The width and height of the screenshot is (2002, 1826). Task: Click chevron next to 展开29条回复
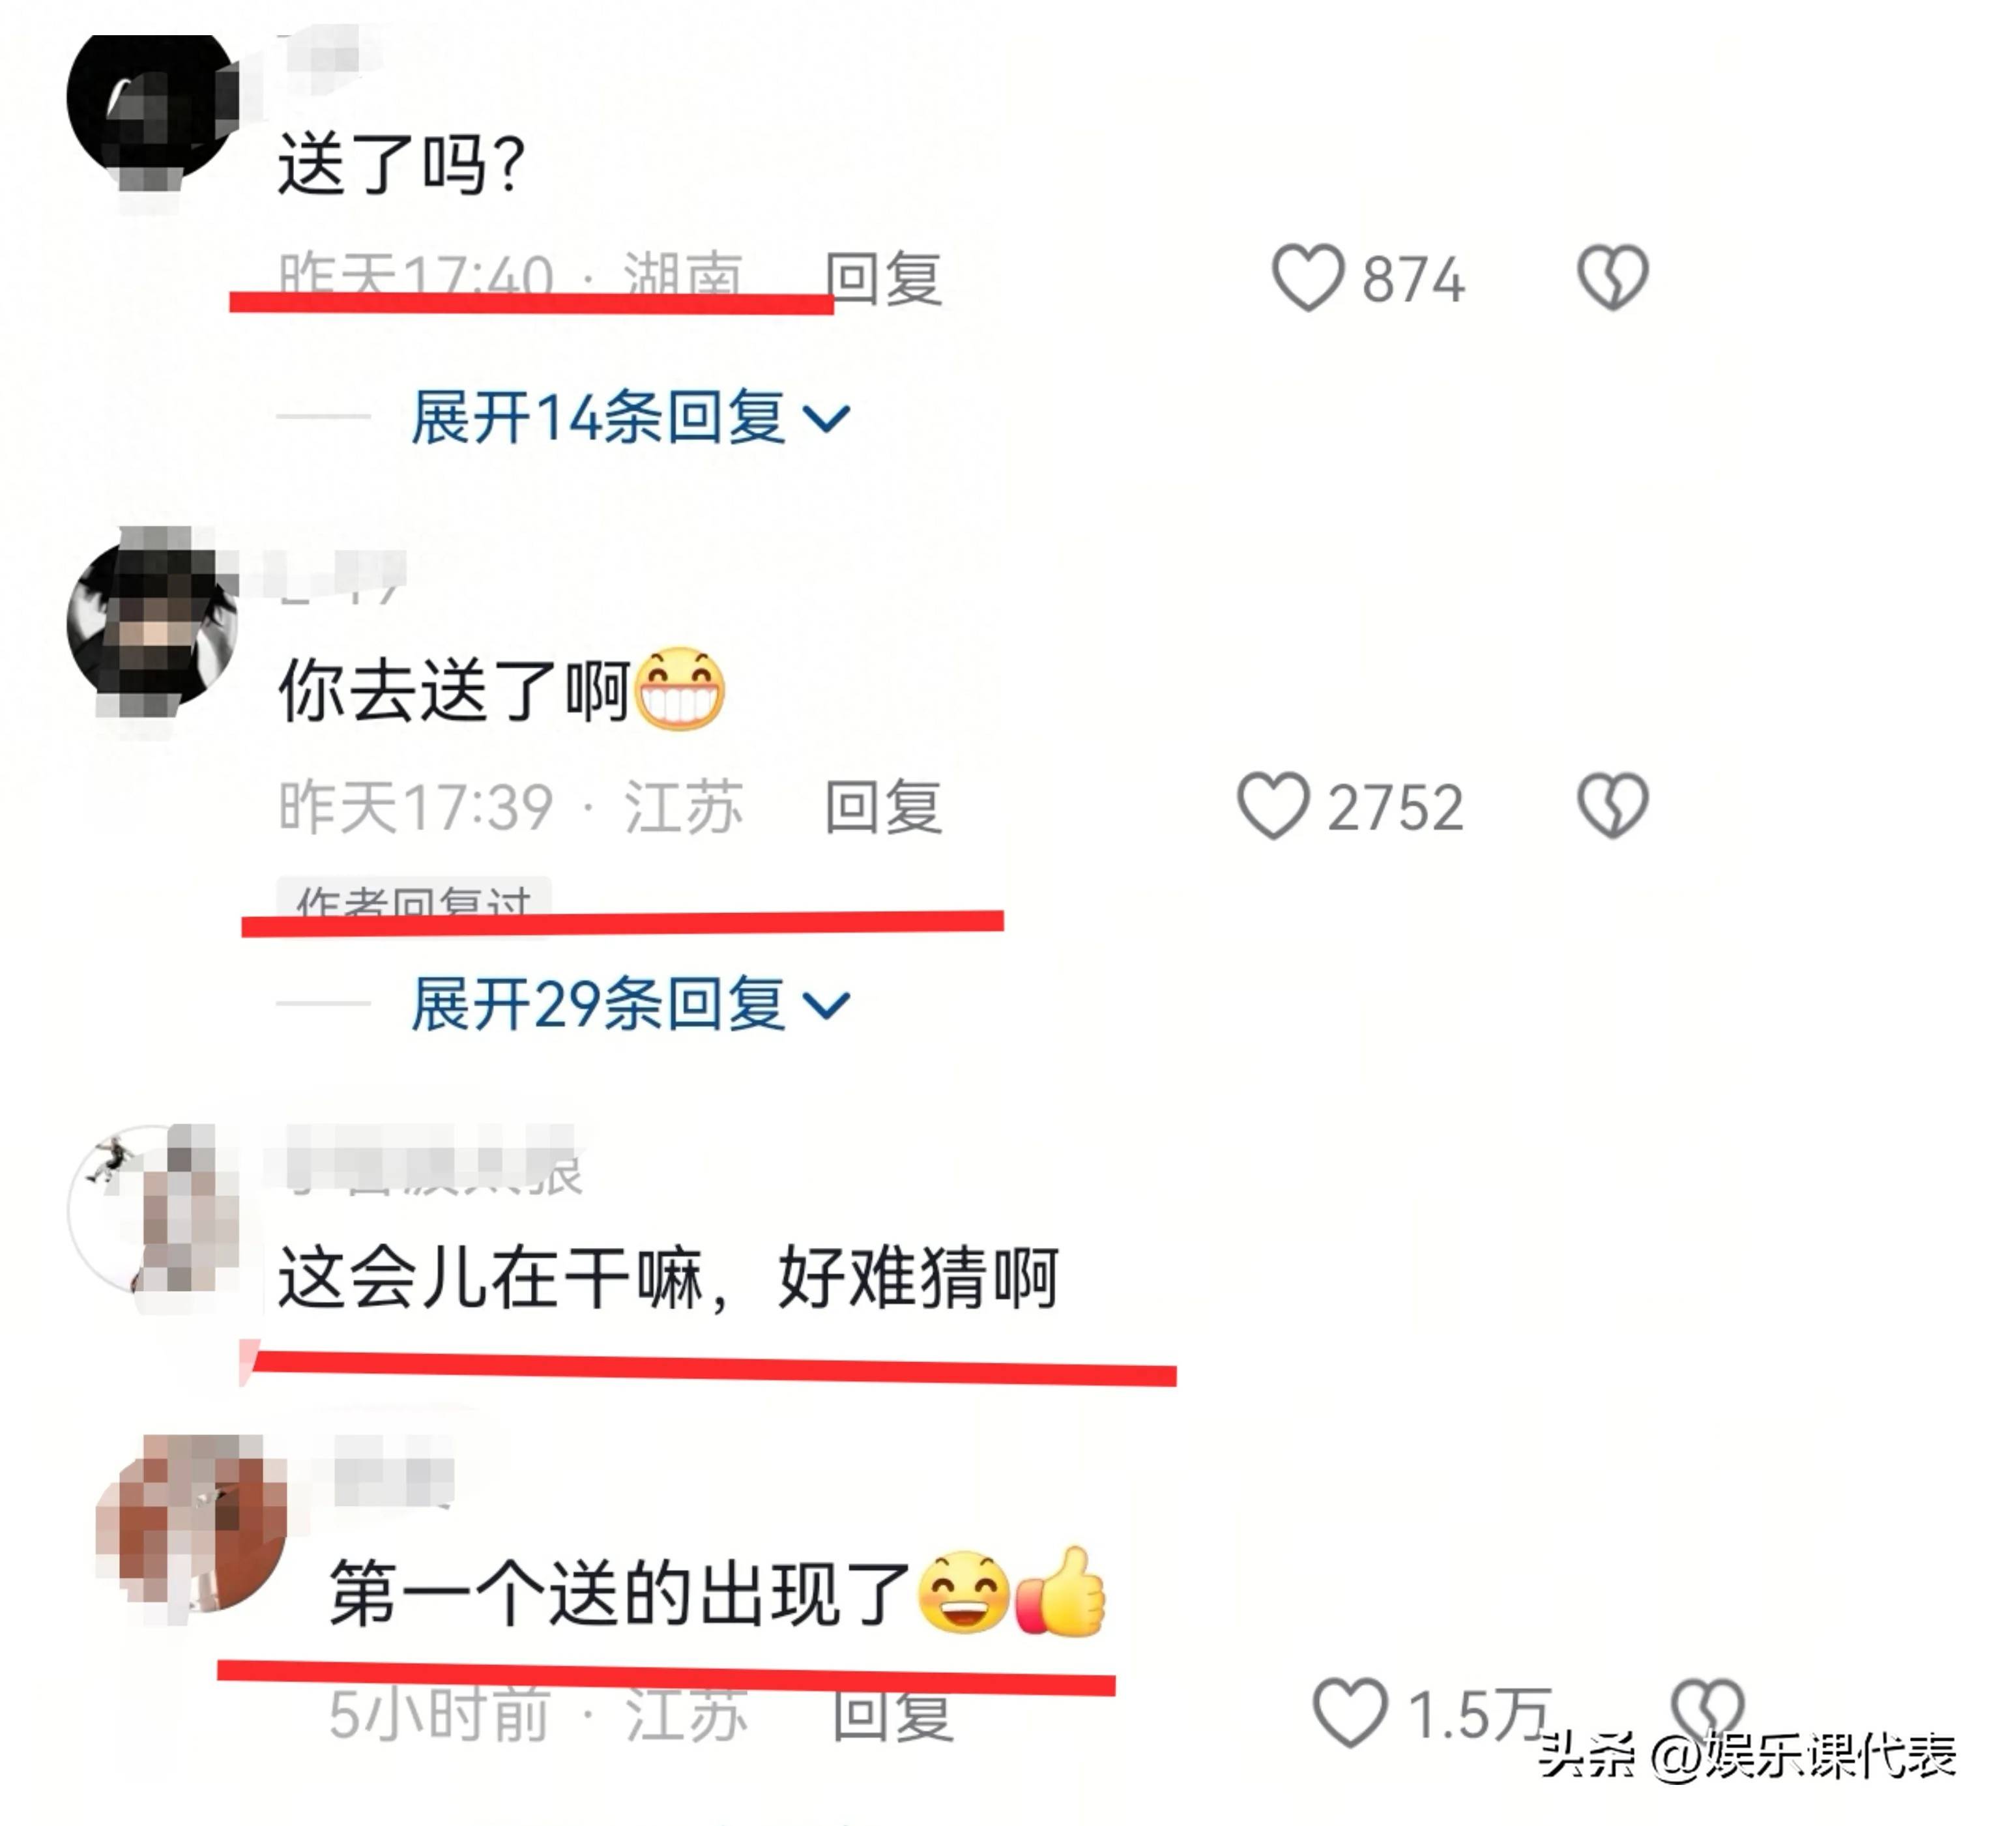pyautogui.click(x=826, y=1007)
